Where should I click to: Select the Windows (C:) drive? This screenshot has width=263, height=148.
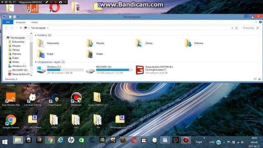coord(60,70)
